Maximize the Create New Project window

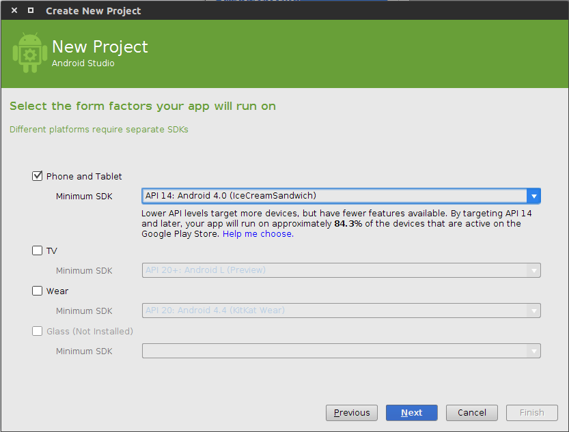click(31, 10)
